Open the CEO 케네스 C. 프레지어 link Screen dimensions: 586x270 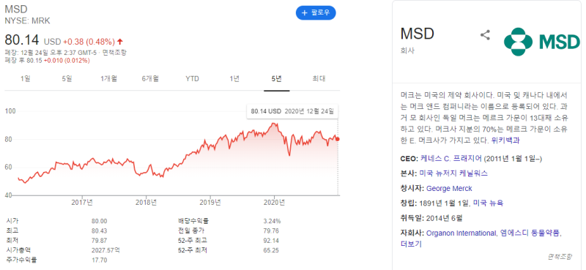(451, 159)
